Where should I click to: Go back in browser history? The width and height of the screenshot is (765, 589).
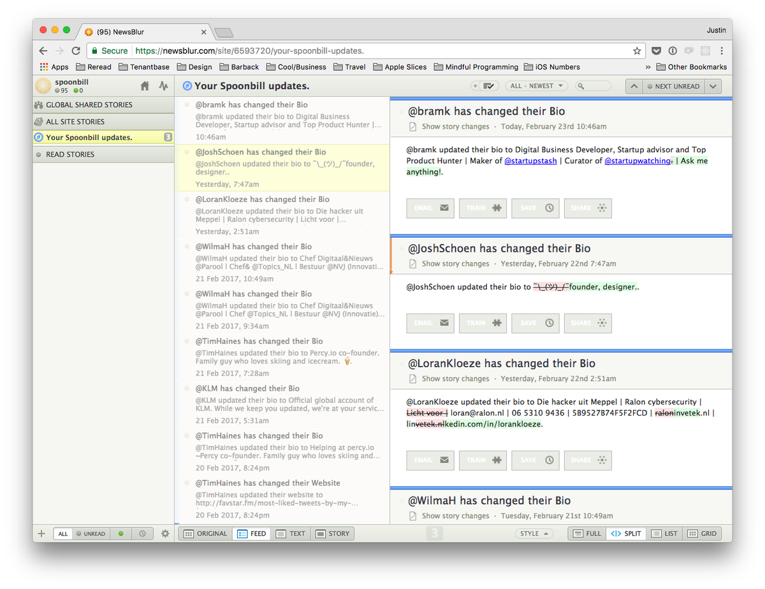pos(43,51)
